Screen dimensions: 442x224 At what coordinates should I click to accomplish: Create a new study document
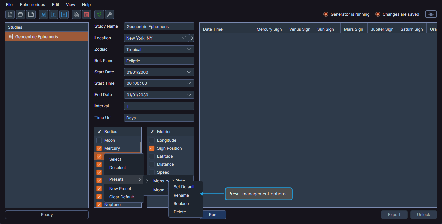[10, 14]
